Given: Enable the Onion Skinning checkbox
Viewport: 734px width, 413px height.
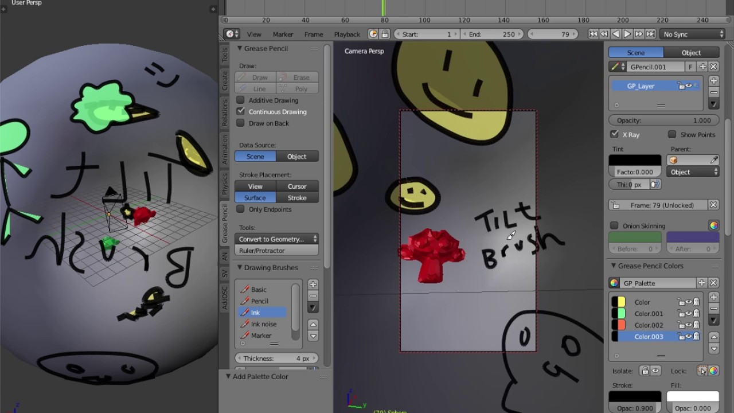Looking at the screenshot, I should point(615,225).
